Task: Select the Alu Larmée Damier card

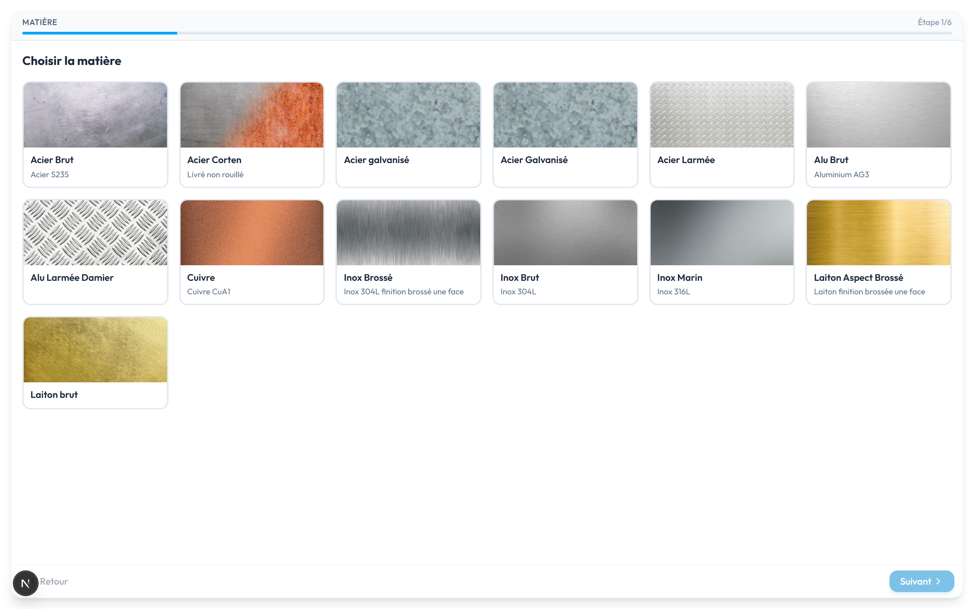Action: click(95, 252)
